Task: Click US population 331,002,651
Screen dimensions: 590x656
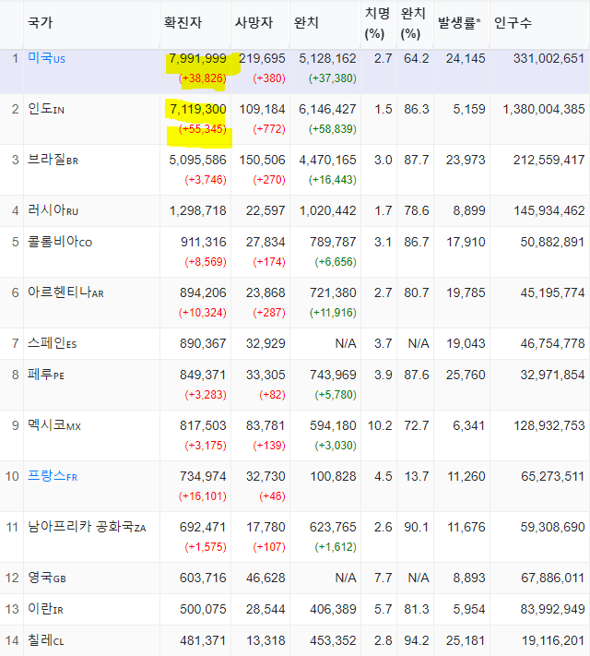Action: tap(549, 58)
